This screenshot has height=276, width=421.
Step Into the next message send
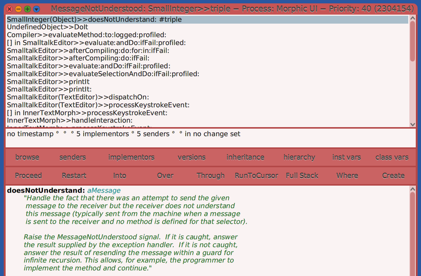point(119,175)
